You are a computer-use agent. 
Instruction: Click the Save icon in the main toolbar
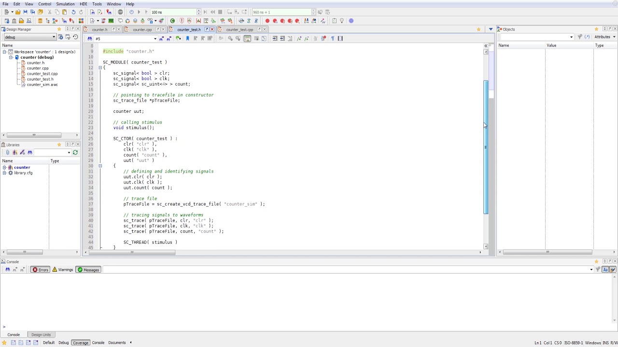click(25, 12)
